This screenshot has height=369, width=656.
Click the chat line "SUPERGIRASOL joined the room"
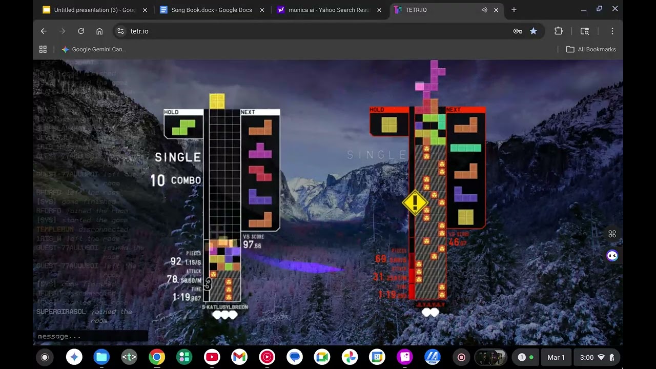pyautogui.click(x=85, y=316)
